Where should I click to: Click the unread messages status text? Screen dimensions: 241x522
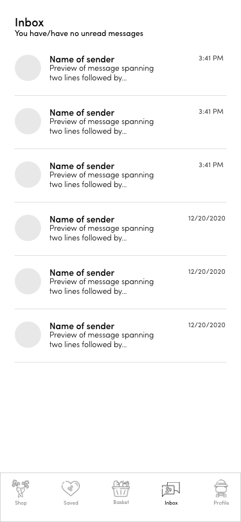tap(79, 33)
